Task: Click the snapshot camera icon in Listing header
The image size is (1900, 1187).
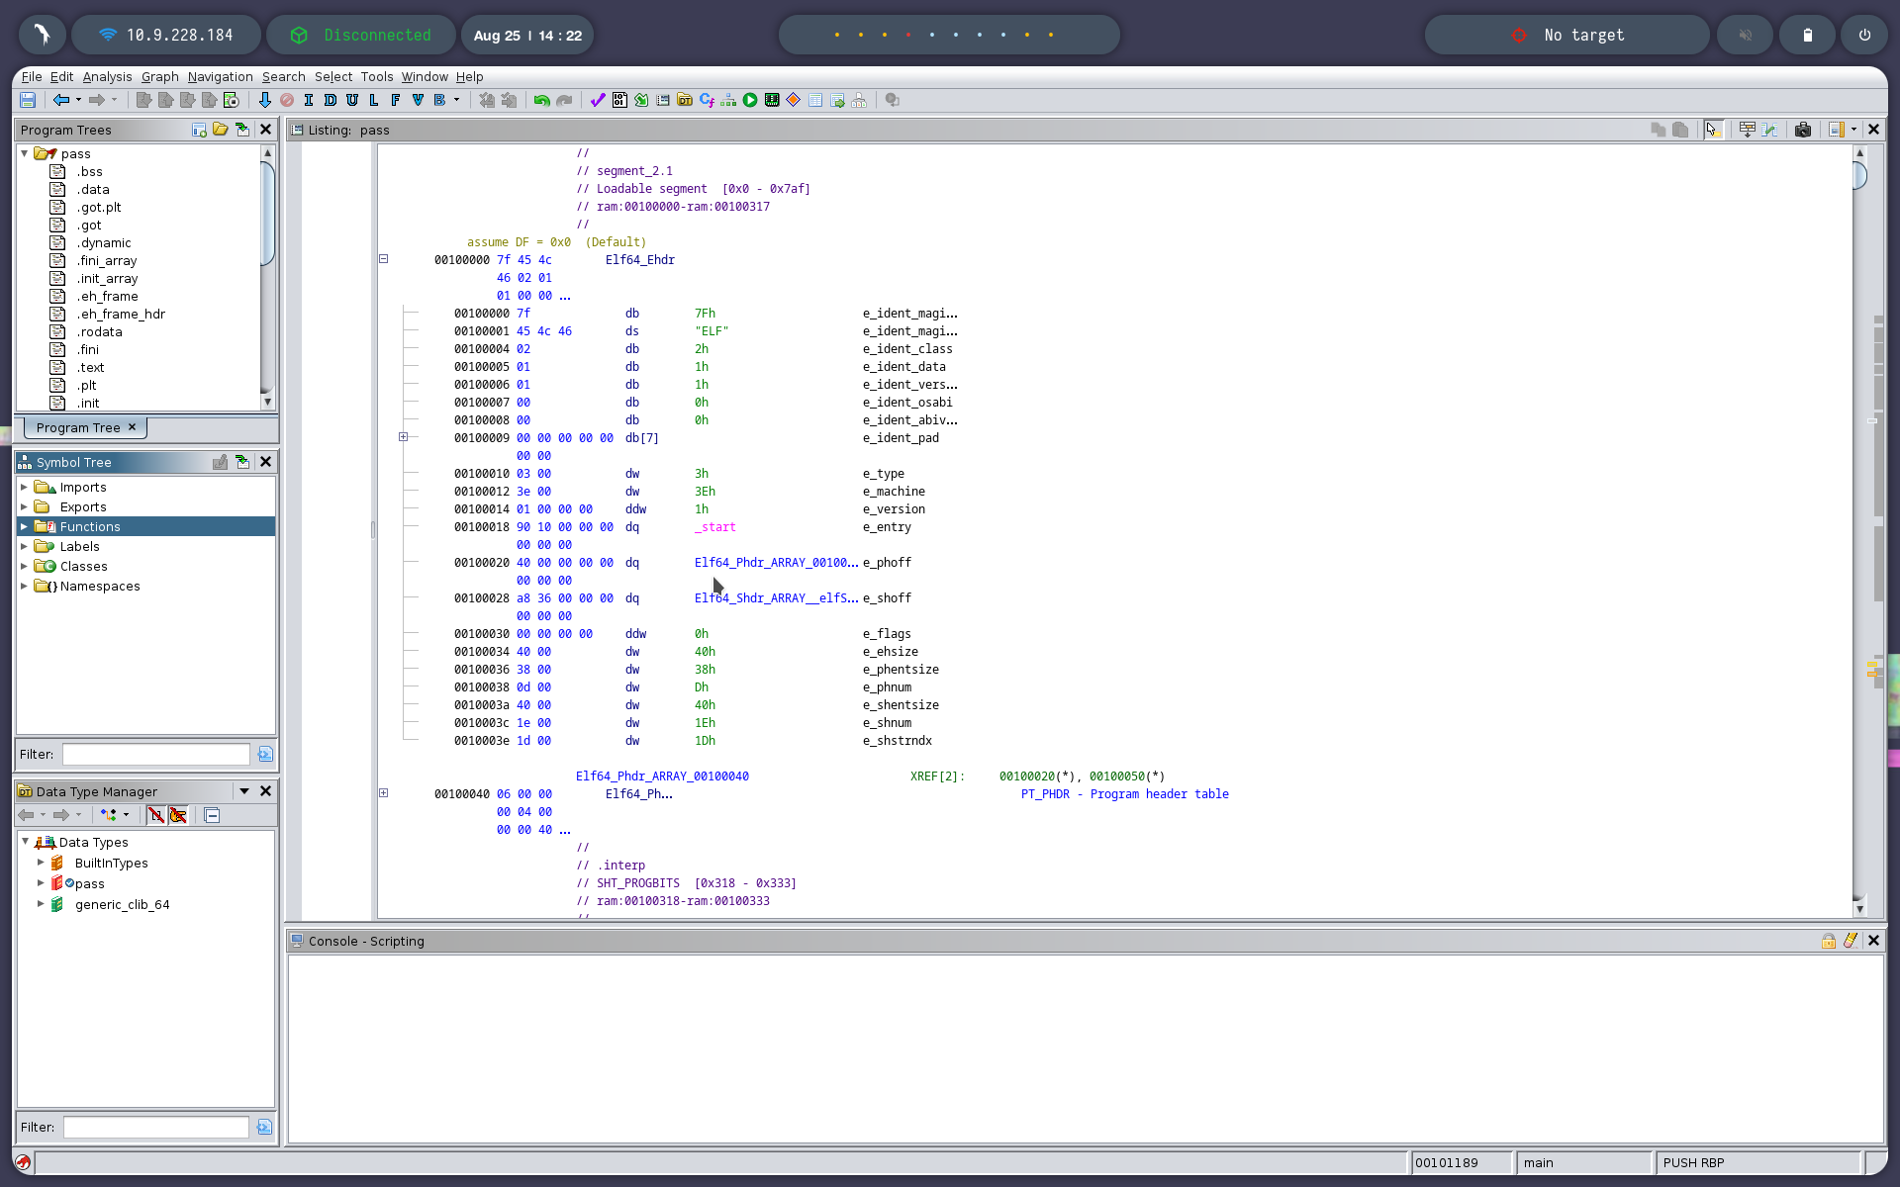Action: point(1802,130)
